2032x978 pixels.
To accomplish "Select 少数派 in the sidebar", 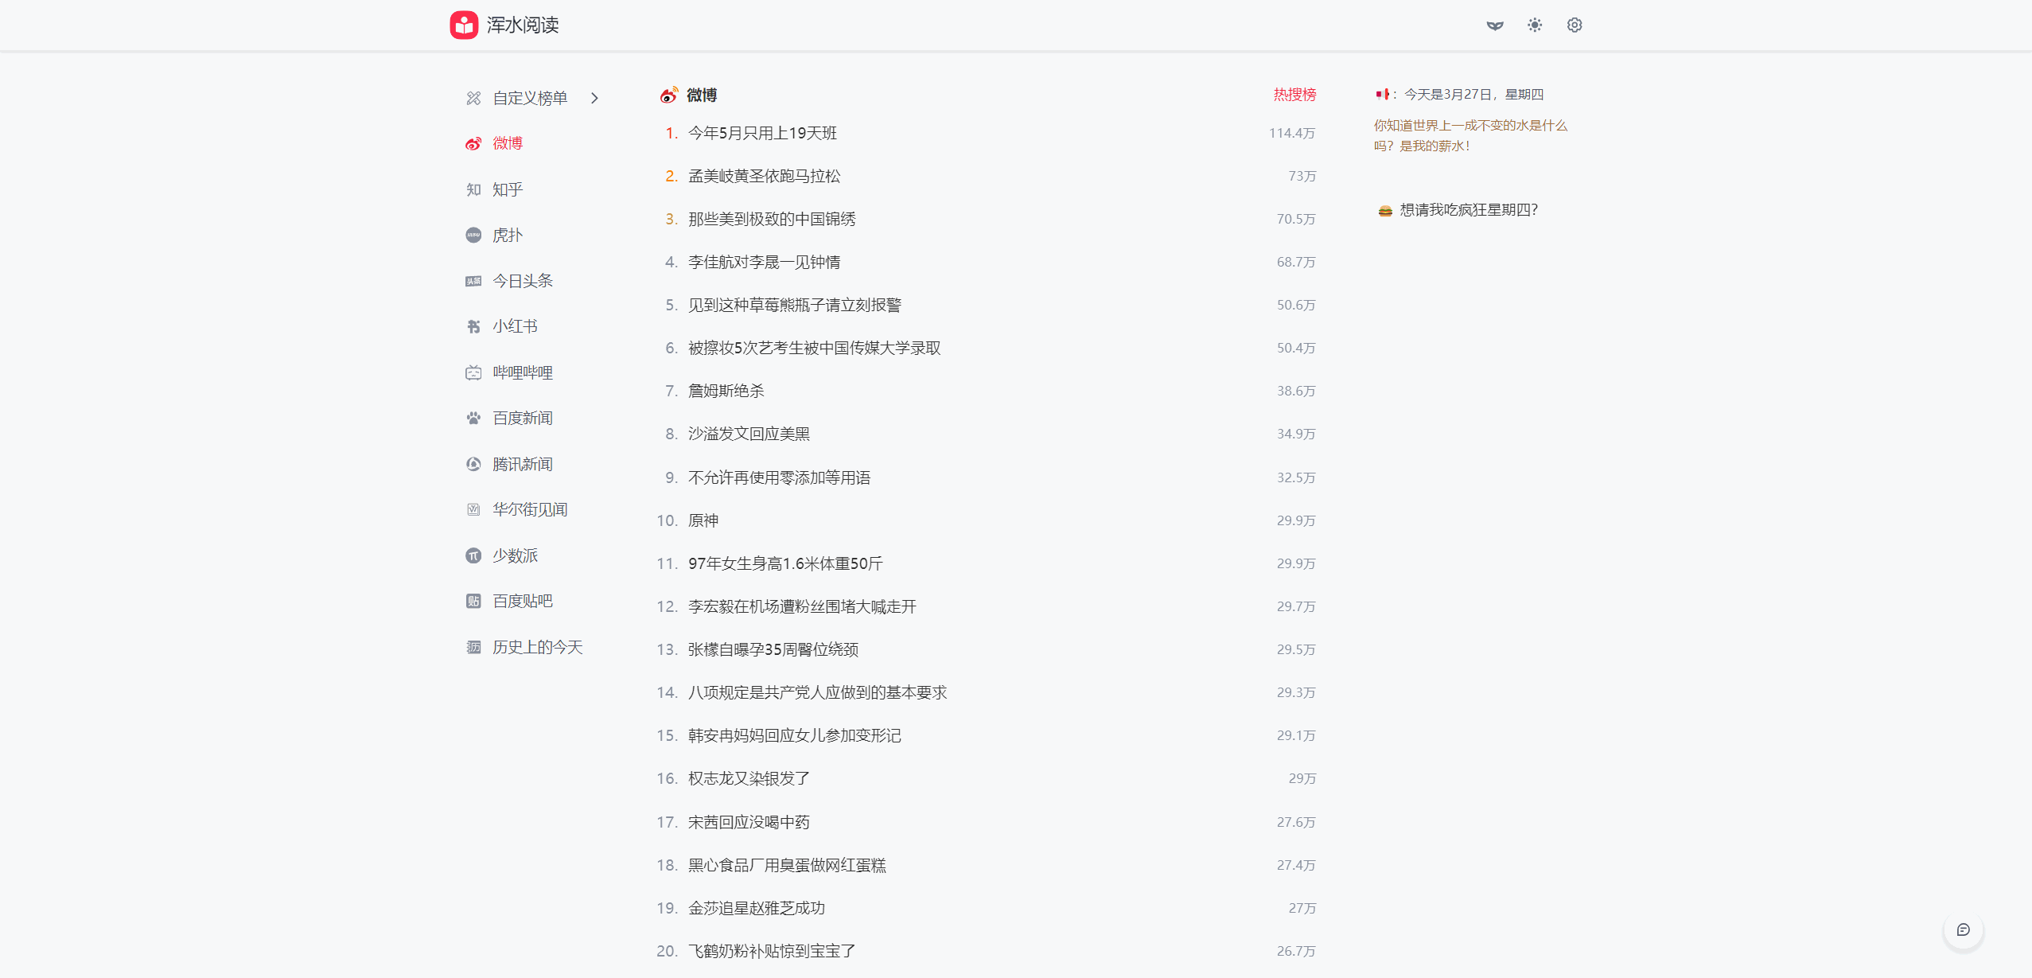I will tap(514, 555).
